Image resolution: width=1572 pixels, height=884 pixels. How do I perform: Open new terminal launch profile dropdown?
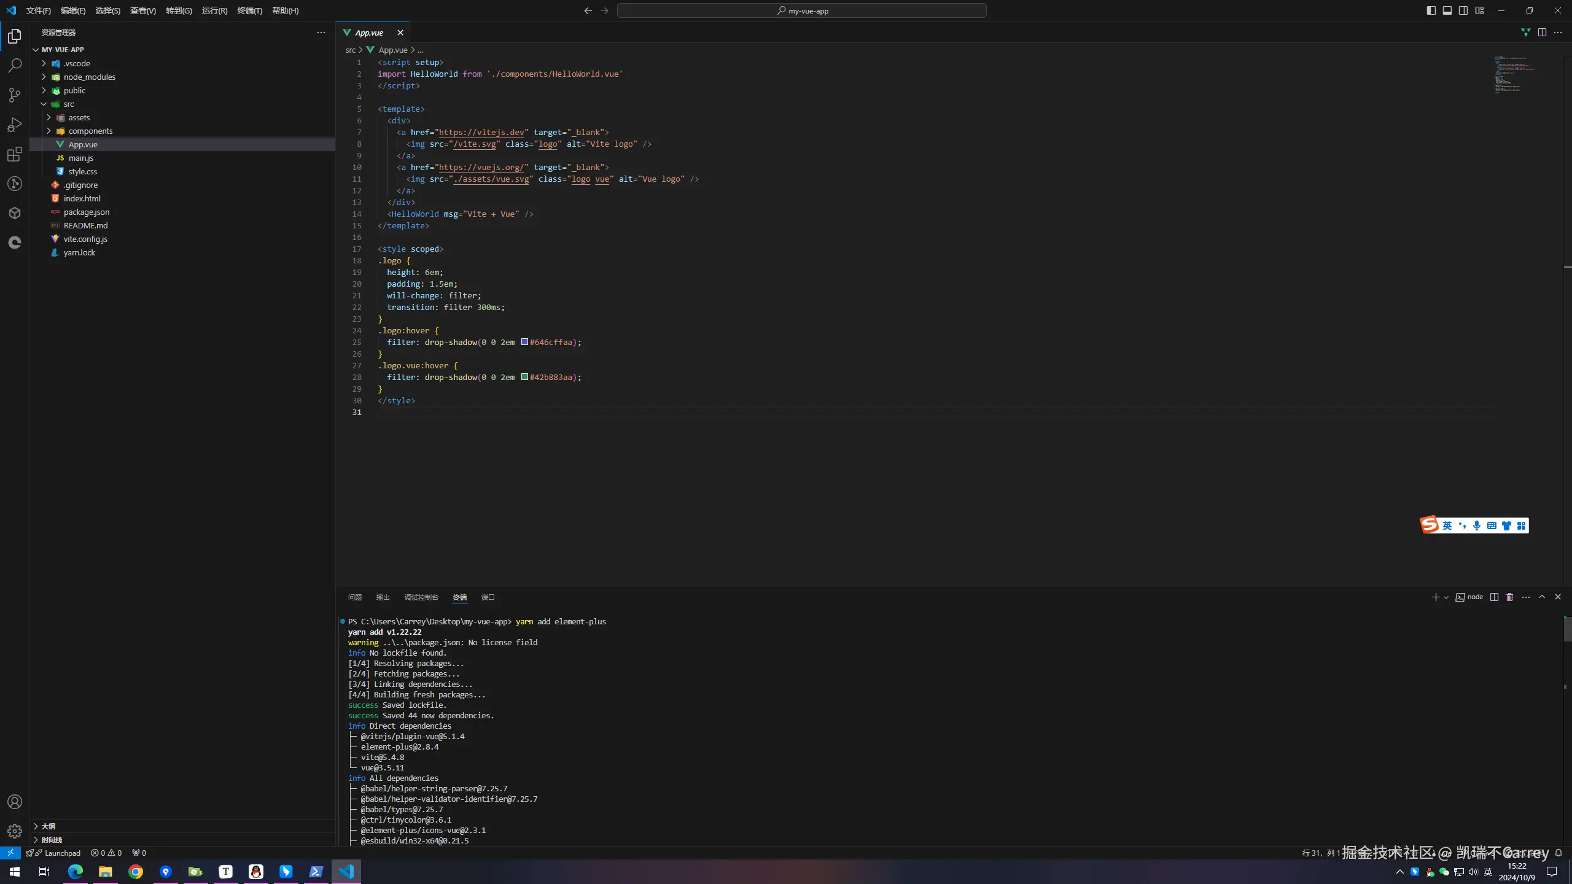(x=1446, y=597)
